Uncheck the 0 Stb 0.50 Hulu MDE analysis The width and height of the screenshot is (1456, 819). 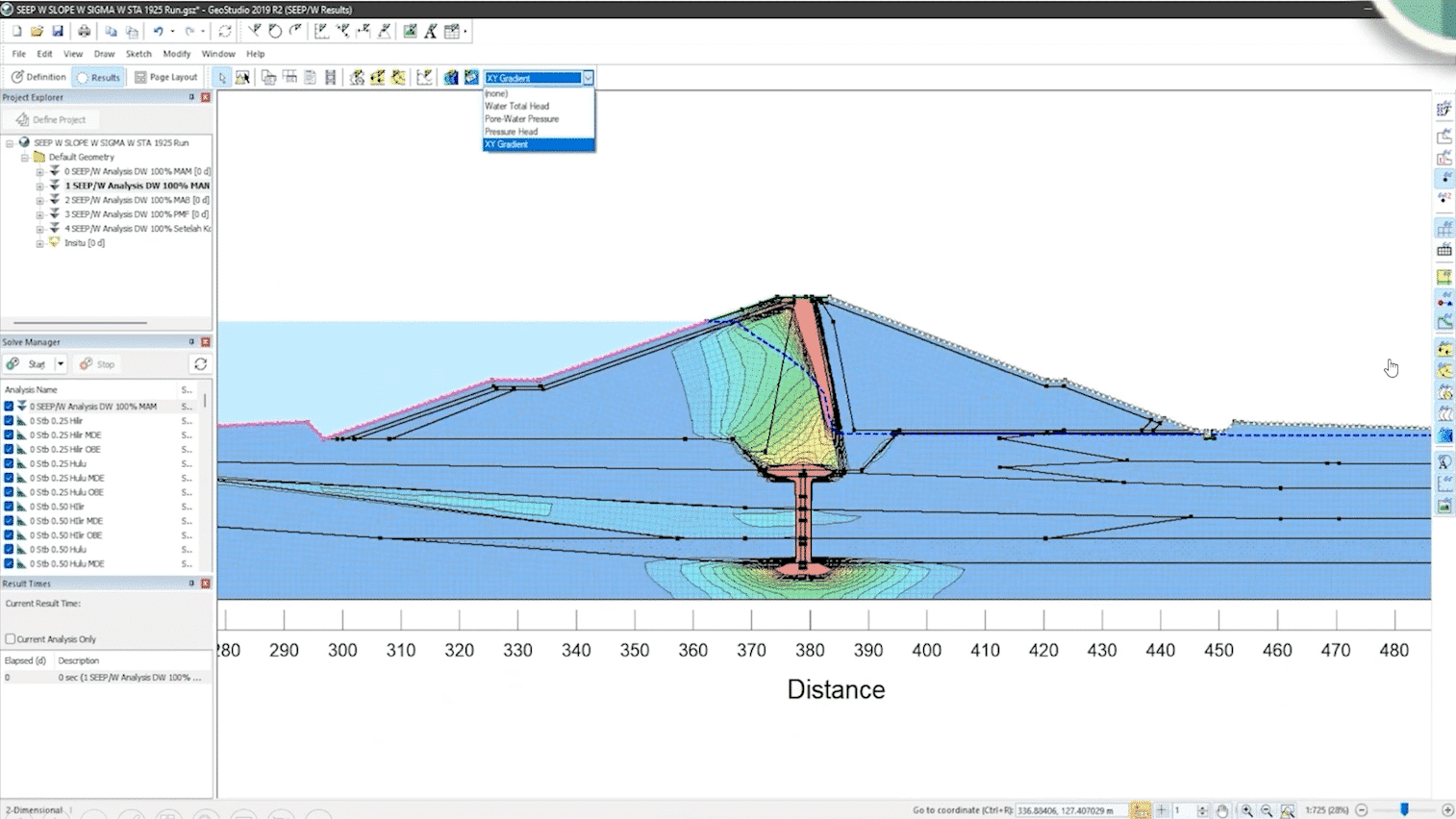[x=9, y=564]
